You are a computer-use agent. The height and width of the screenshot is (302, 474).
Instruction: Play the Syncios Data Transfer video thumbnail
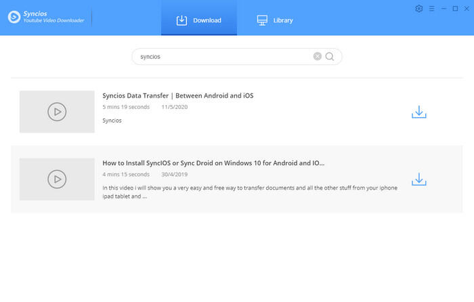click(x=57, y=112)
